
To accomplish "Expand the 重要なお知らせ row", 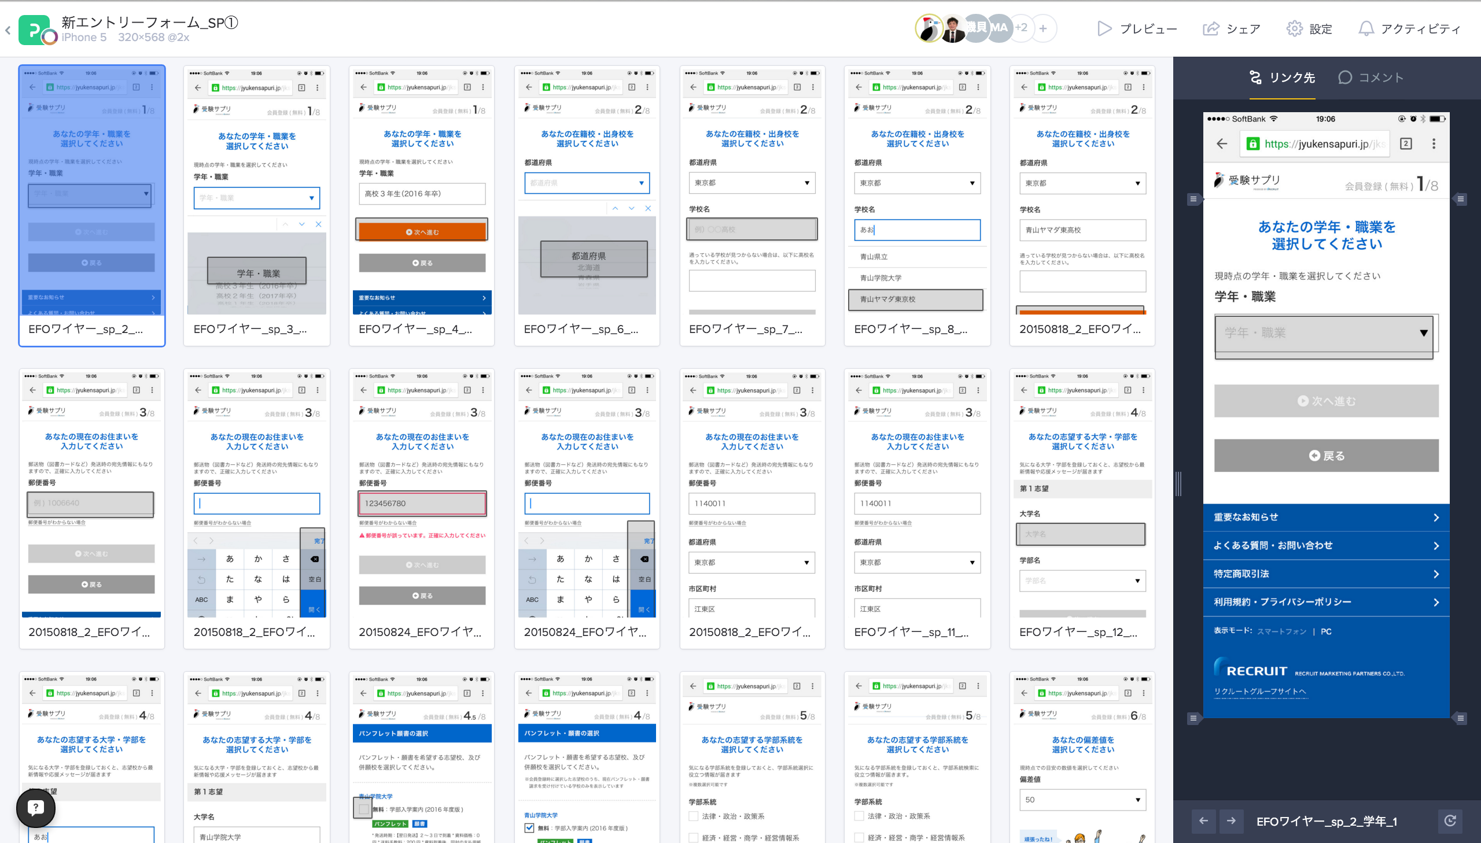I will pyautogui.click(x=1325, y=517).
